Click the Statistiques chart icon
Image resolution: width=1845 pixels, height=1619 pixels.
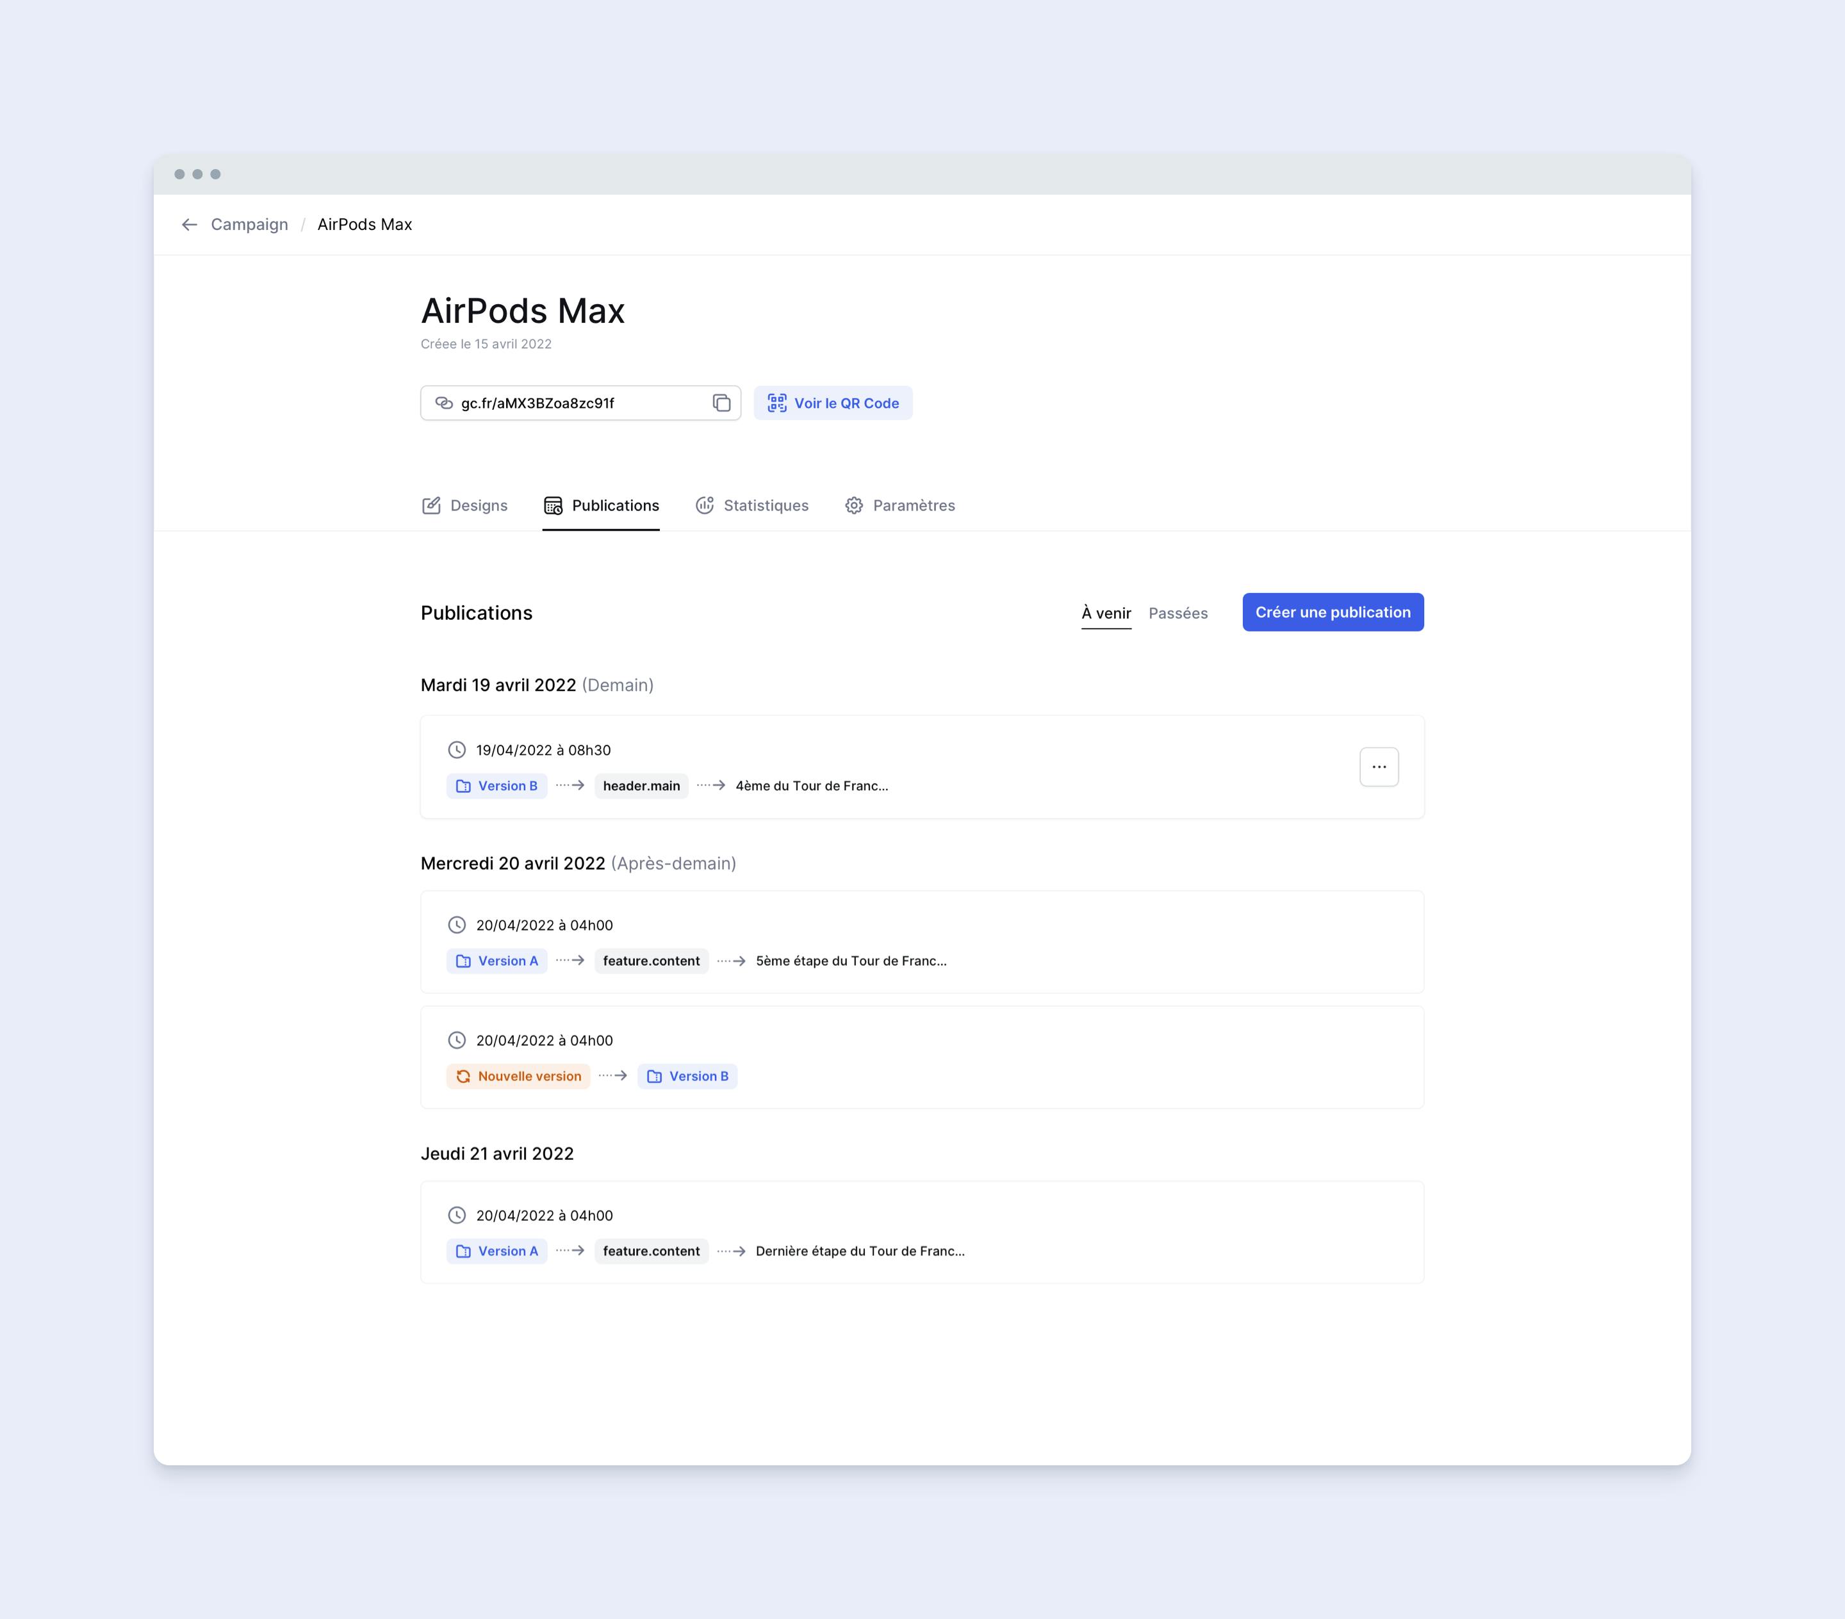(705, 505)
